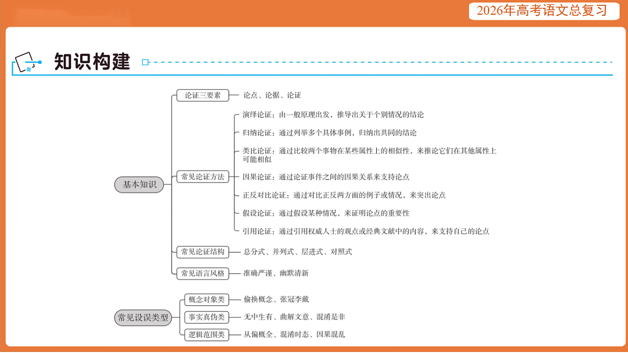Click the 常见论证方法 node
The width and height of the screenshot is (628, 353).
point(203,177)
